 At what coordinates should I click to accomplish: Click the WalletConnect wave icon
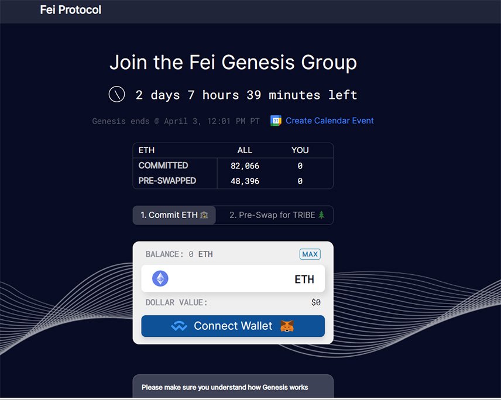pyautogui.click(x=179, y=326)
